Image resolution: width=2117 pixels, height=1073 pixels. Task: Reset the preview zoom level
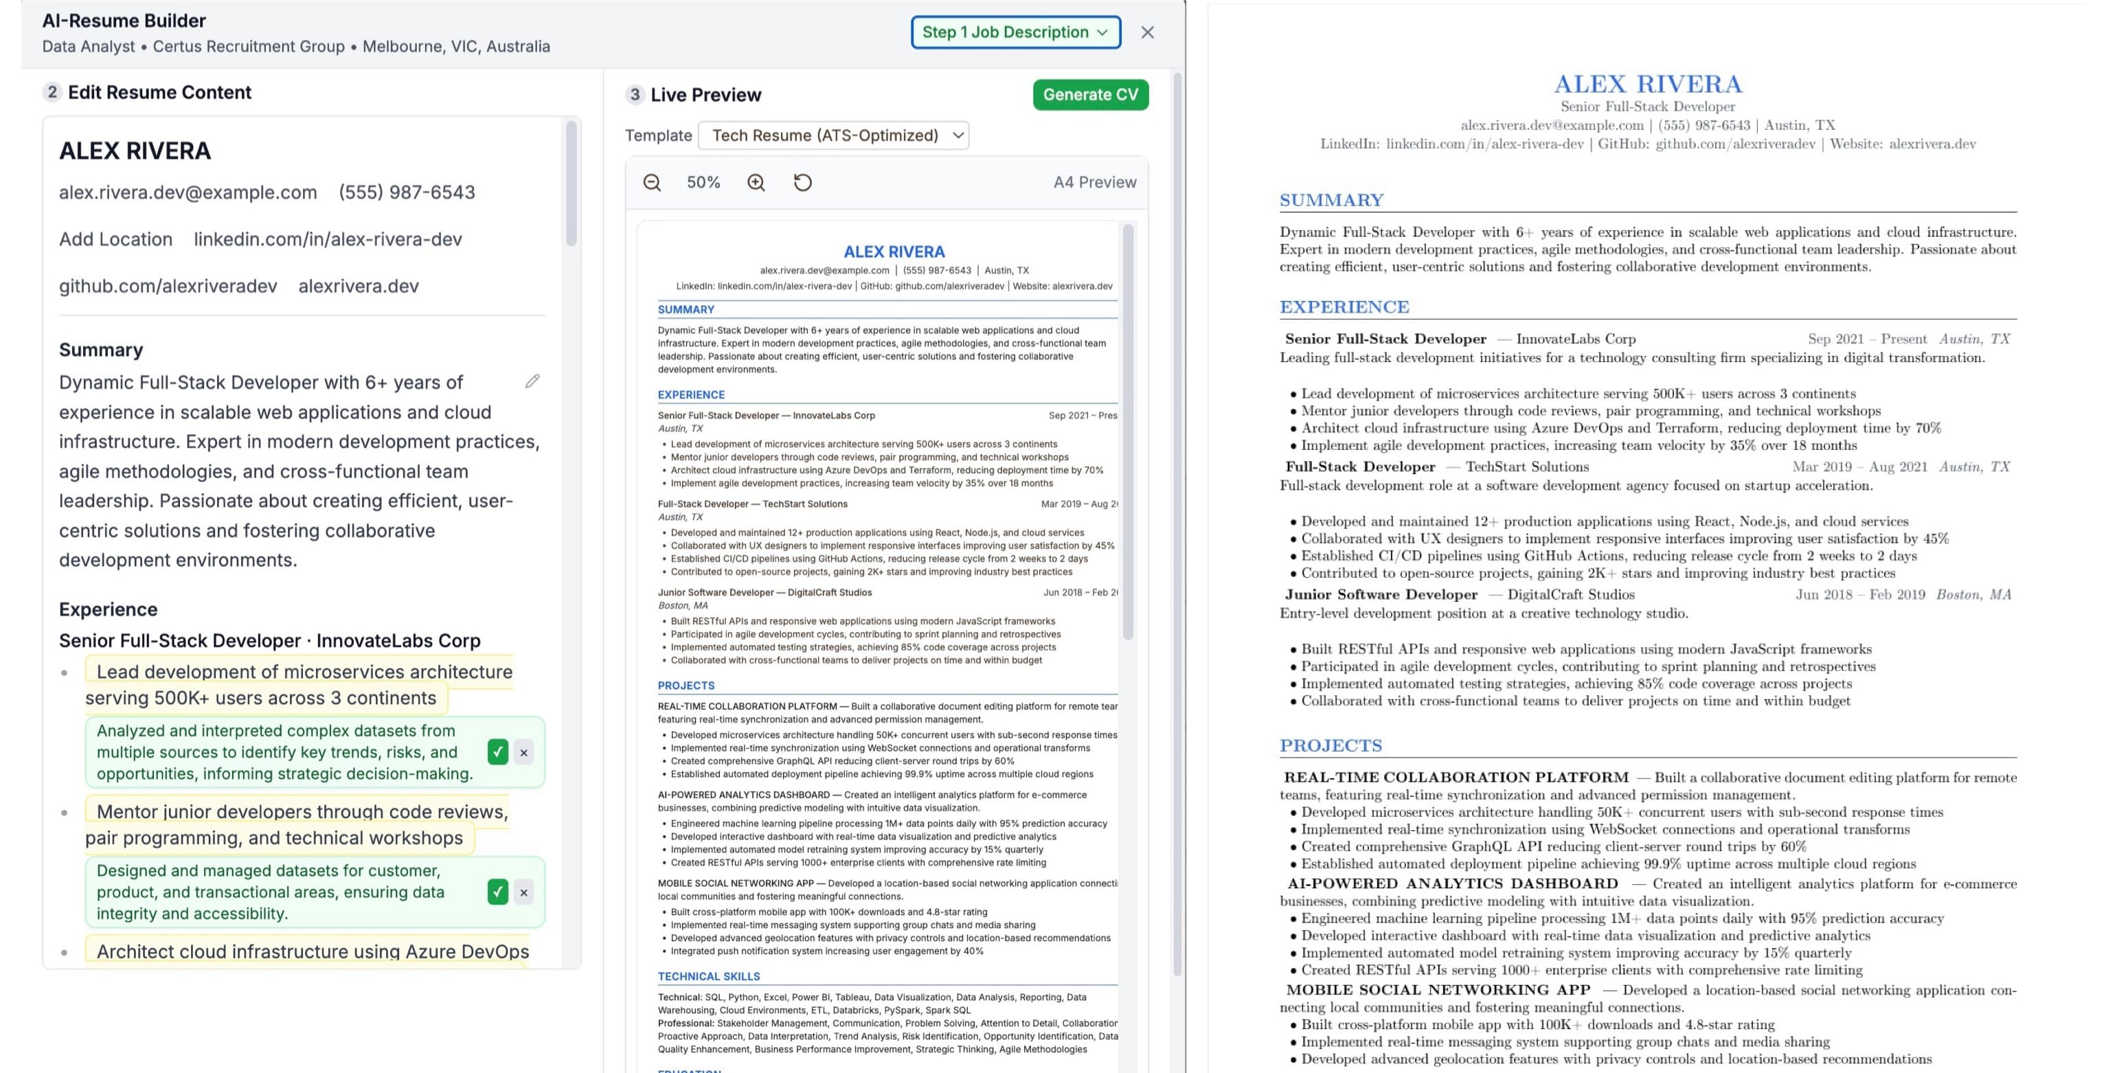tap(803, 181)
